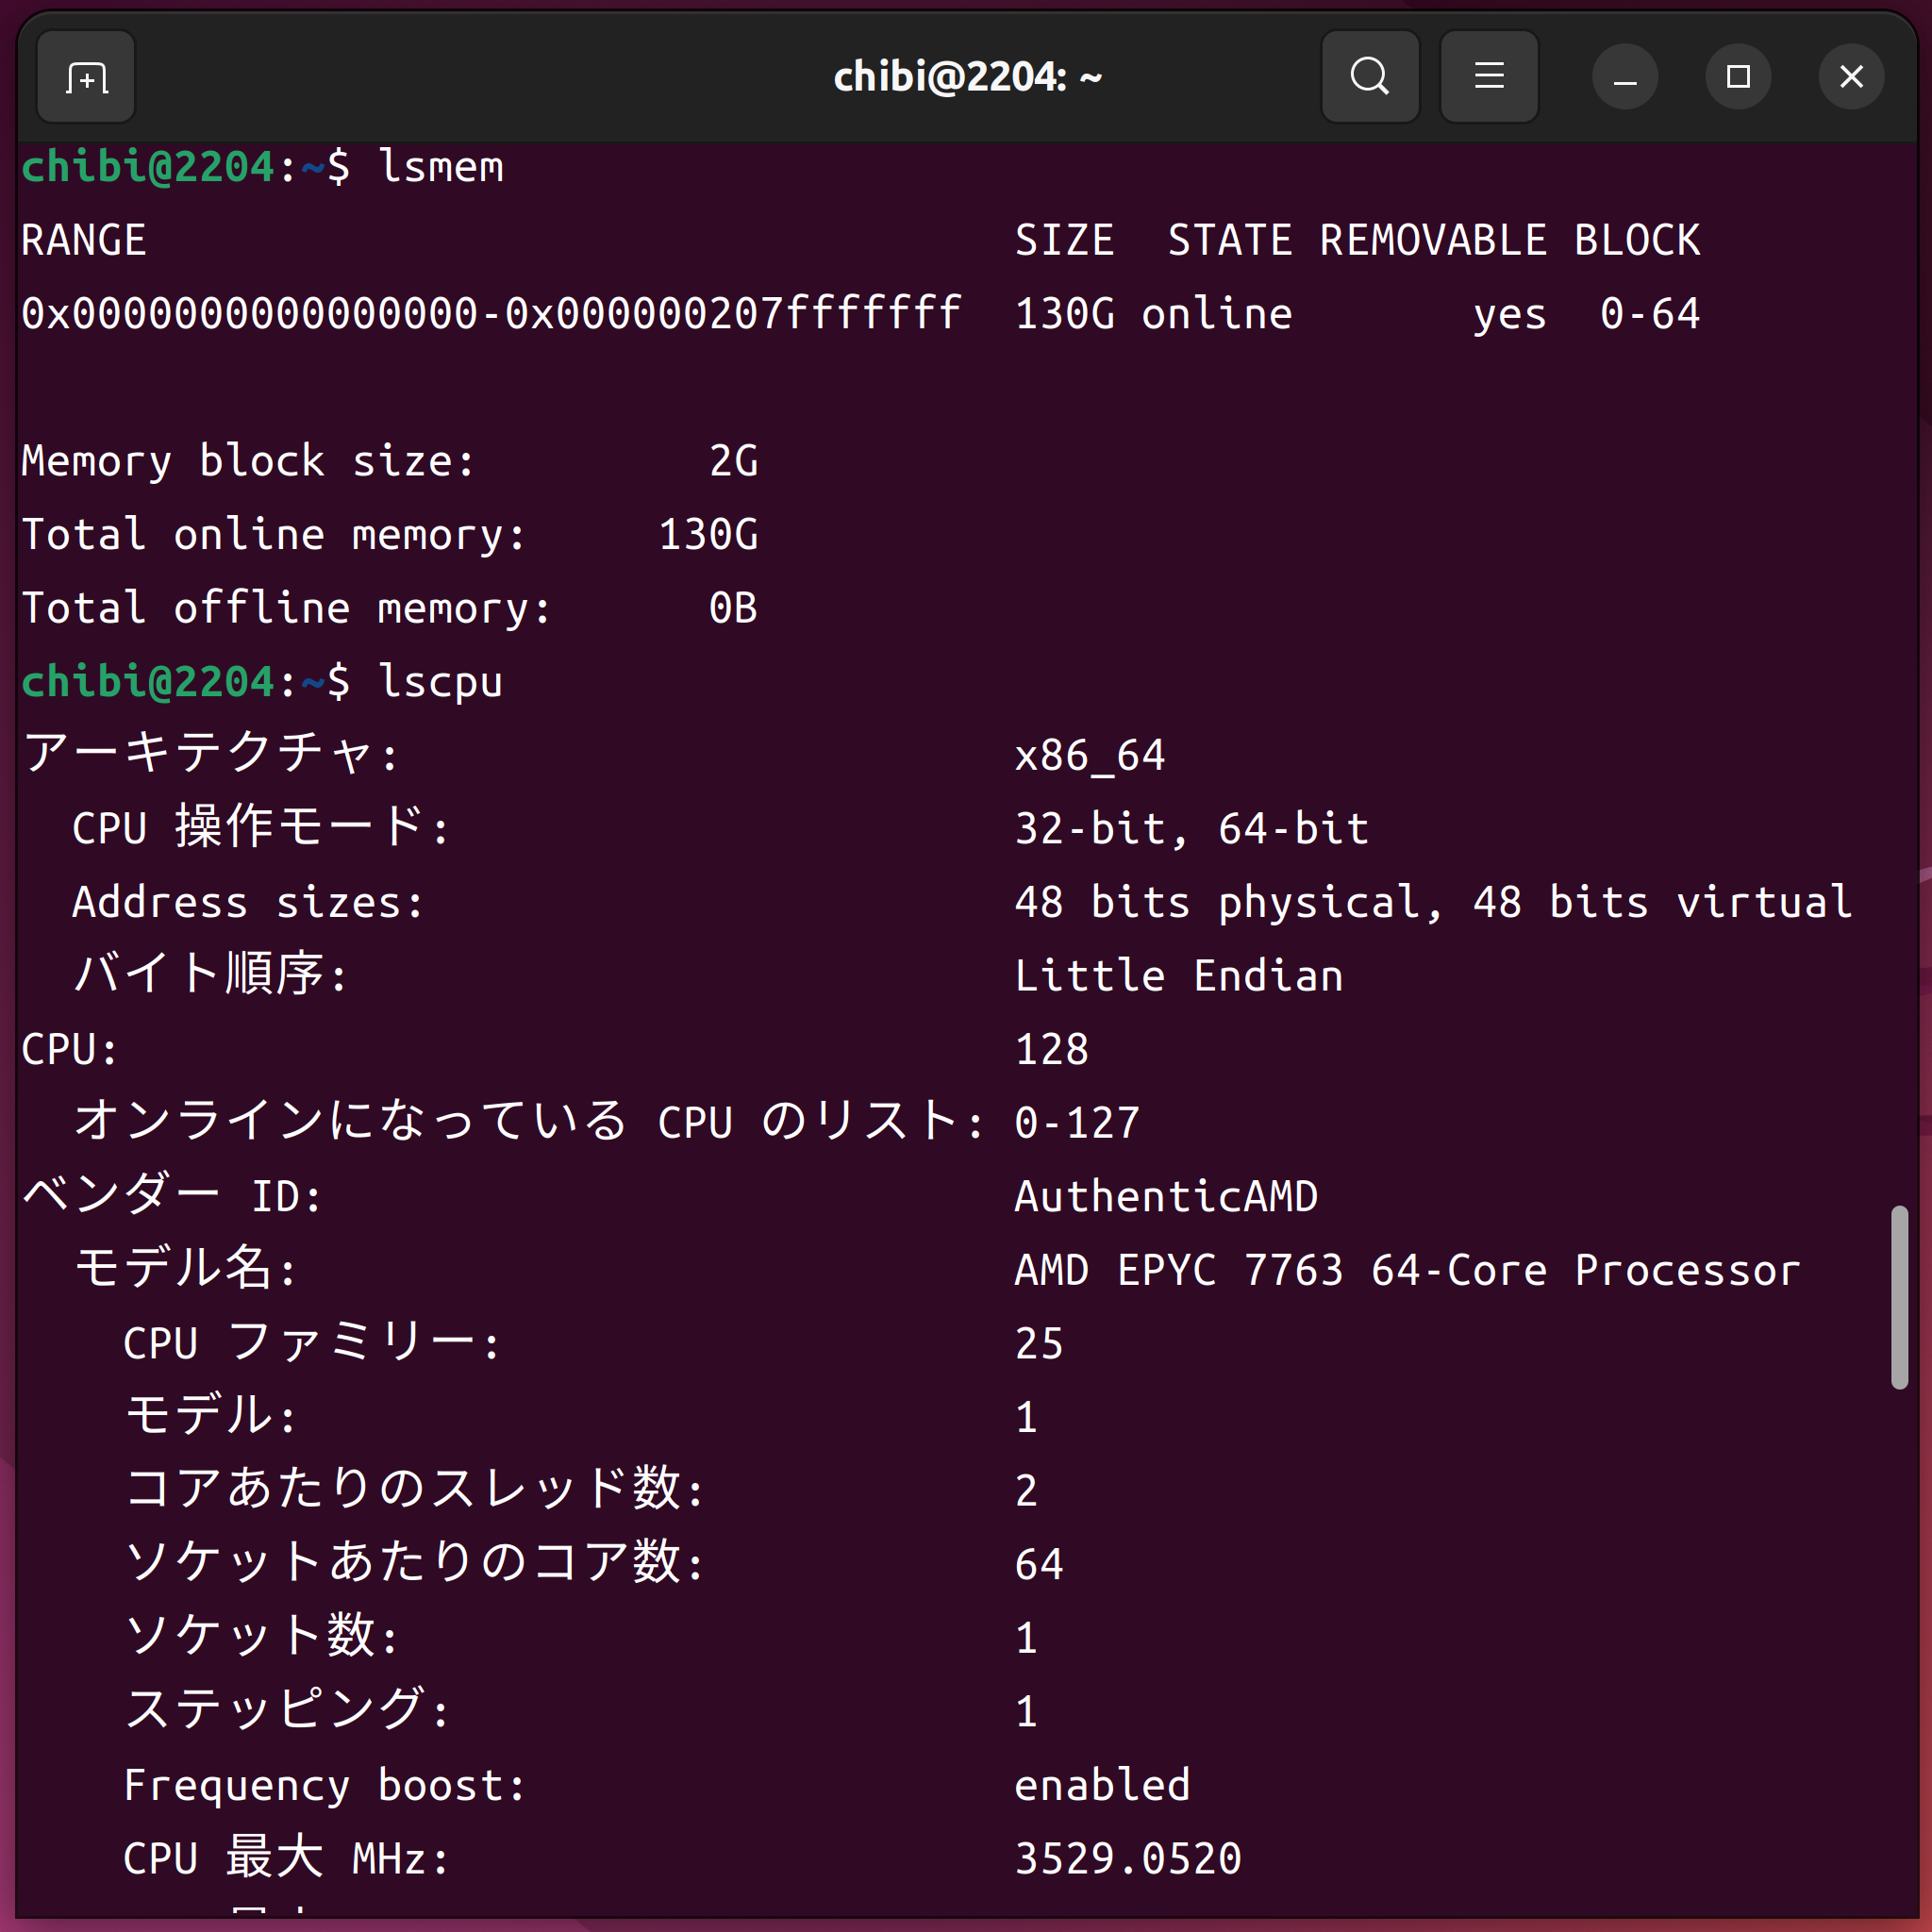
Task: Click the lscpu command text
Action: click(x=441, y=682)
